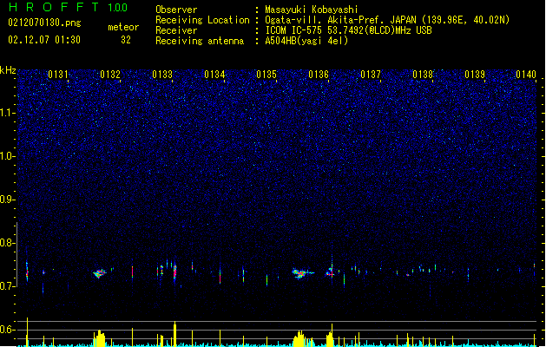The height and width of the screenshot is (347, 546).
Task: Click the 0138 time marker
Action: [x=423, y=74]
